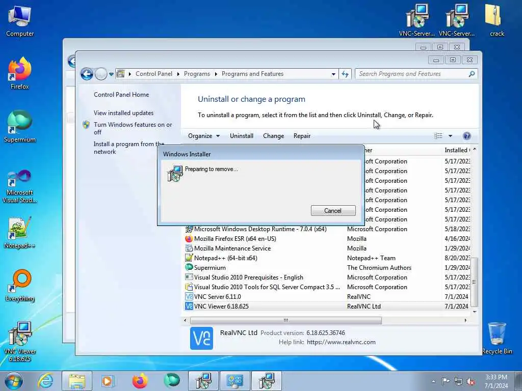Click the horizontal scrollbar thumb

285,321
